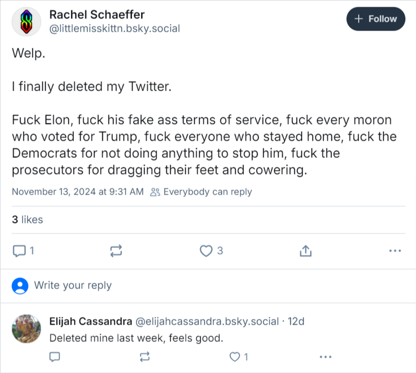Open the @littlemisskittn.bsky.social handle link
Viewport: 416px width, 373px height.
115,28
